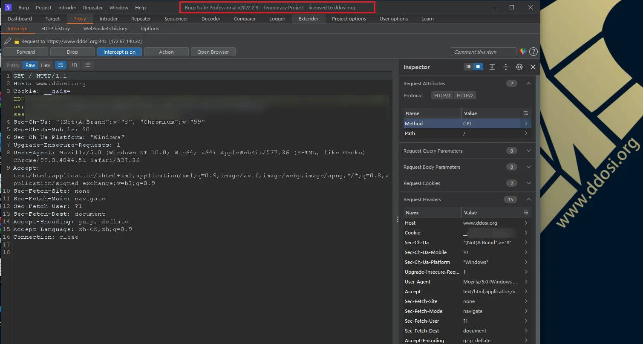Click the pencil edit icon beside the request URL
The height and width of the screenshot is (344, 643).
click(x=7, y=41)
